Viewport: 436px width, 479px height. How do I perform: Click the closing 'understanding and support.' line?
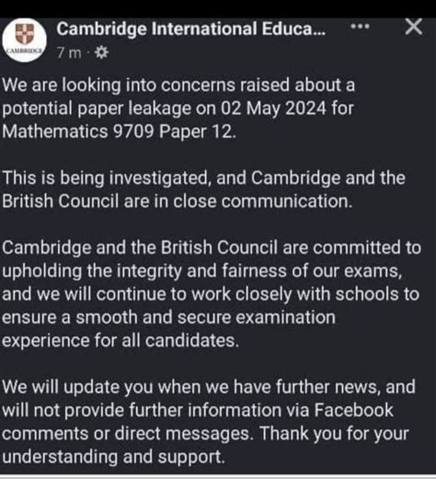tap(113, 457)
